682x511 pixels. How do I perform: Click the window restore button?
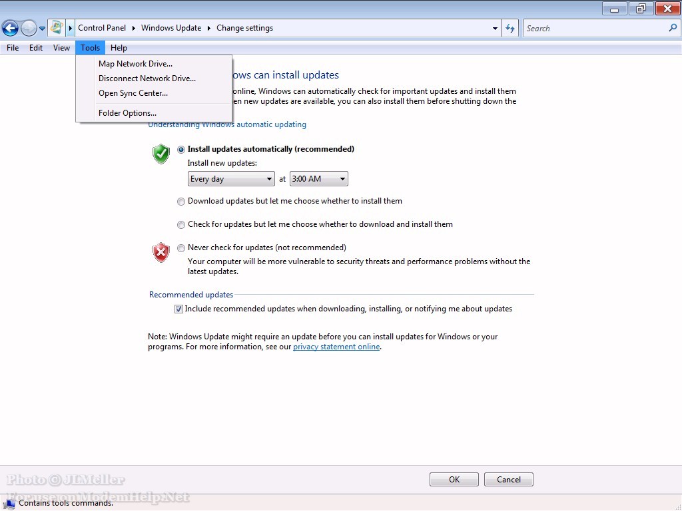[640, 9]
